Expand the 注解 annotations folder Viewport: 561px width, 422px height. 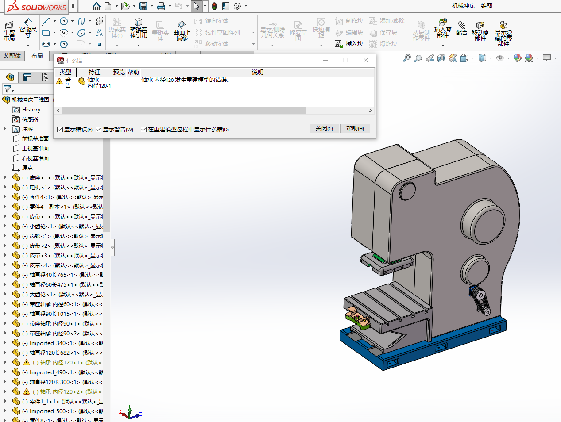pyautogui.click(x=5, y=129)
